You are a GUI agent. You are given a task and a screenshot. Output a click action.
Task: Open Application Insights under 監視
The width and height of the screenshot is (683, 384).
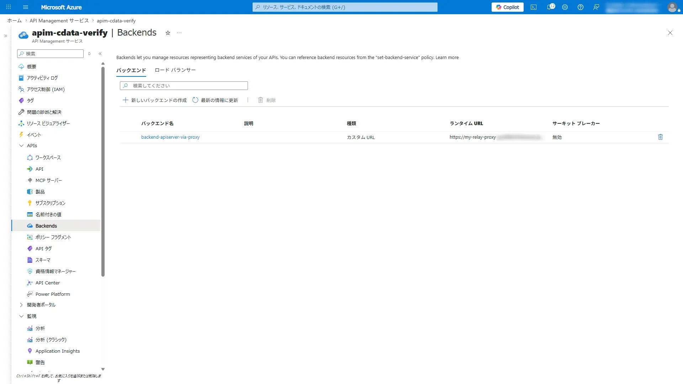tap(58, 351)
